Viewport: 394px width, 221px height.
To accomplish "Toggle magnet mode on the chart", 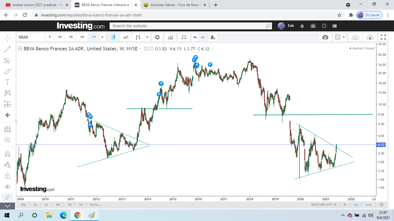I will tap(7, 154).
